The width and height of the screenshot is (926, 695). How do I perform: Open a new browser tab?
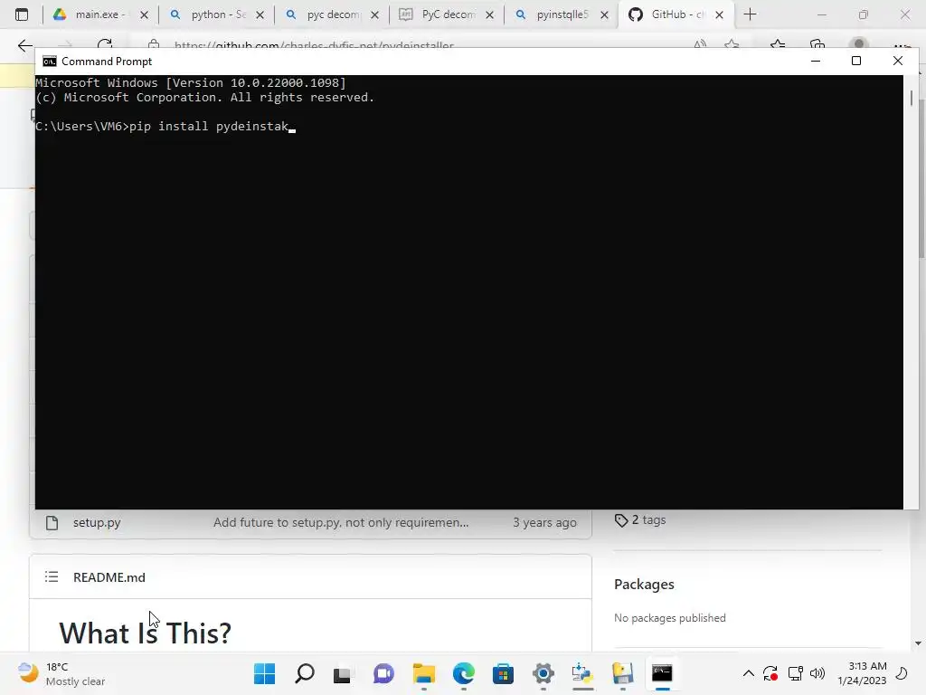(x=750, y=14)
